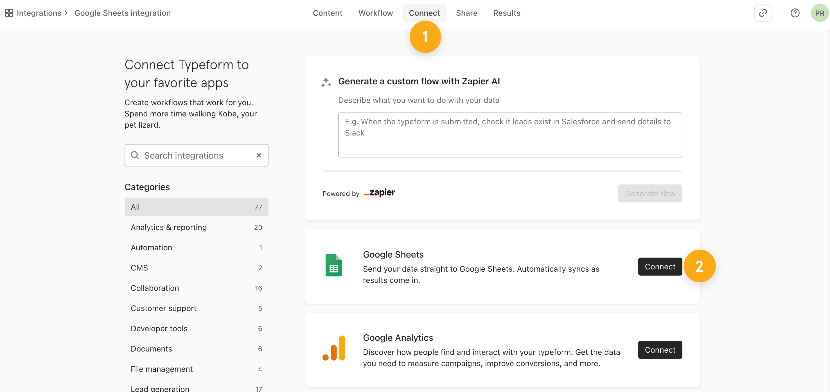Viewport: 830px width, 392px height.
Task: Click the Categories heading
Action: pyautogui.click(x=147, y=187)
